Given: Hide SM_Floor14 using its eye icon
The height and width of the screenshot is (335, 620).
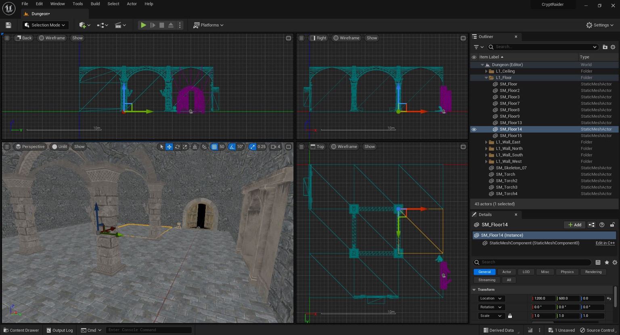Looking at the screenshot, I should 474,129.
